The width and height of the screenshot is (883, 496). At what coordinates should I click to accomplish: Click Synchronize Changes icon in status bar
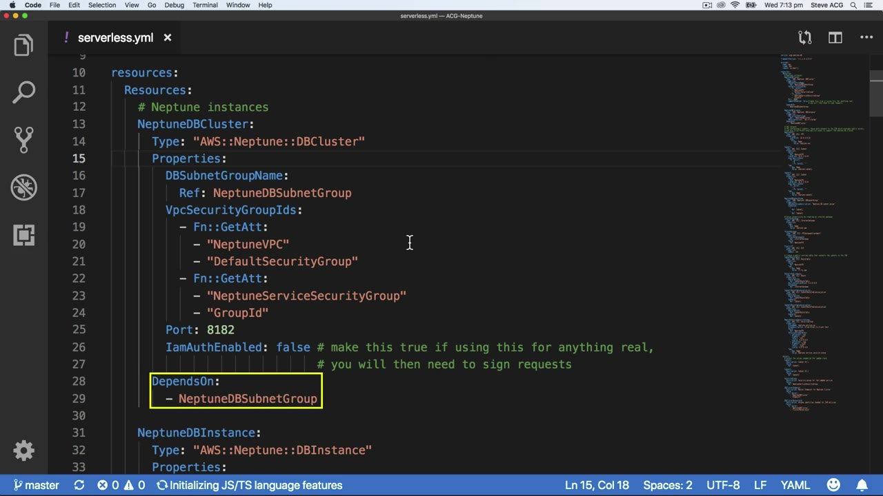coord(79,485)
